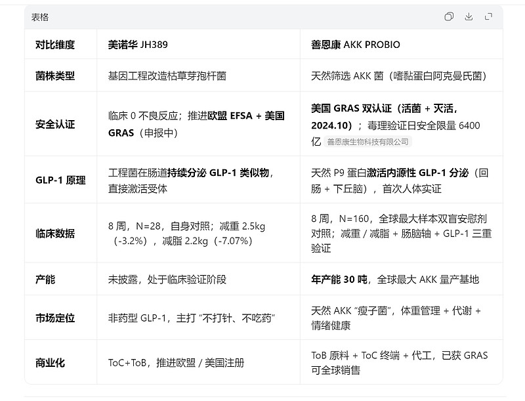525x401 pixels.
Task: Click the 安全认证 row label
Action: coord(55,124)
